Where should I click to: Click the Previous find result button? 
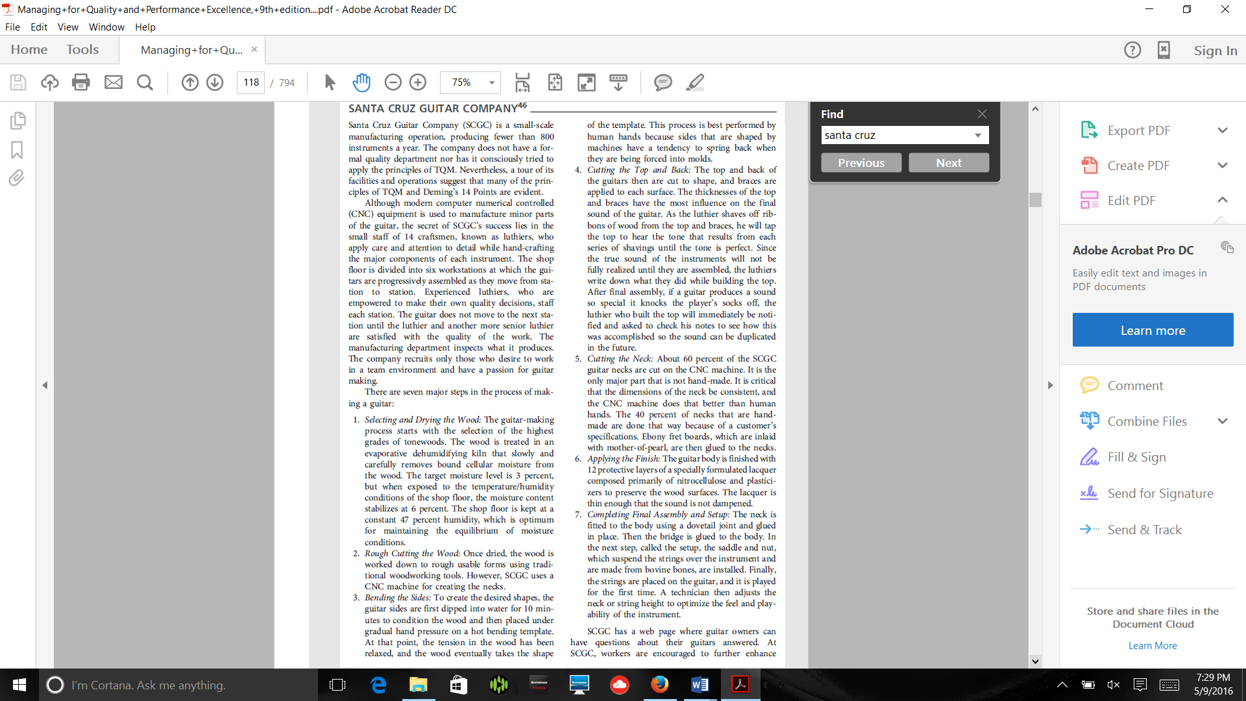(861, 163)
